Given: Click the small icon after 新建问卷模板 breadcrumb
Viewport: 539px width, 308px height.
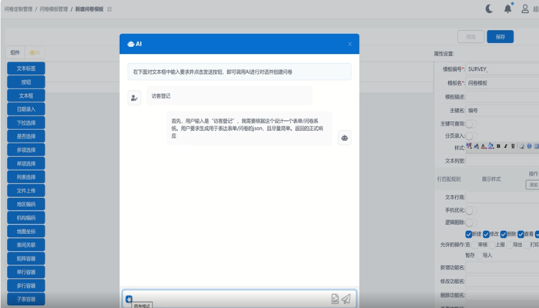Looking at the screenshot, I should point(109,9).
